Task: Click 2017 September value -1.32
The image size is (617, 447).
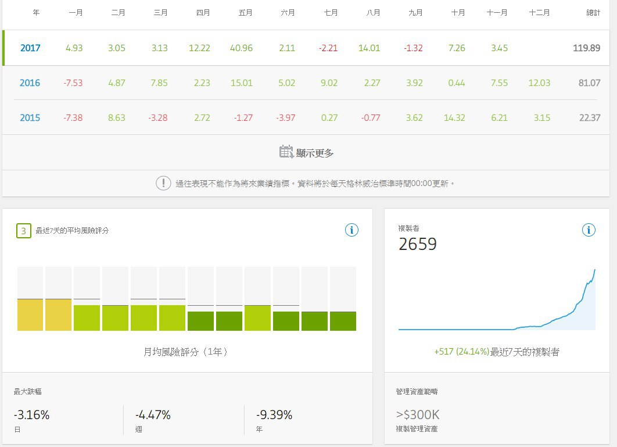Action: (x=413, y=48)
